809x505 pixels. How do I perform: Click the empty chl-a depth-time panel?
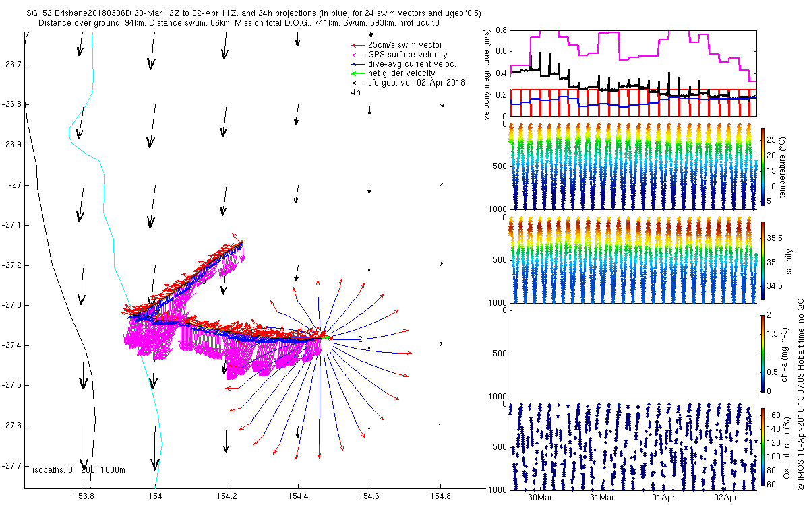click(633, 353)
